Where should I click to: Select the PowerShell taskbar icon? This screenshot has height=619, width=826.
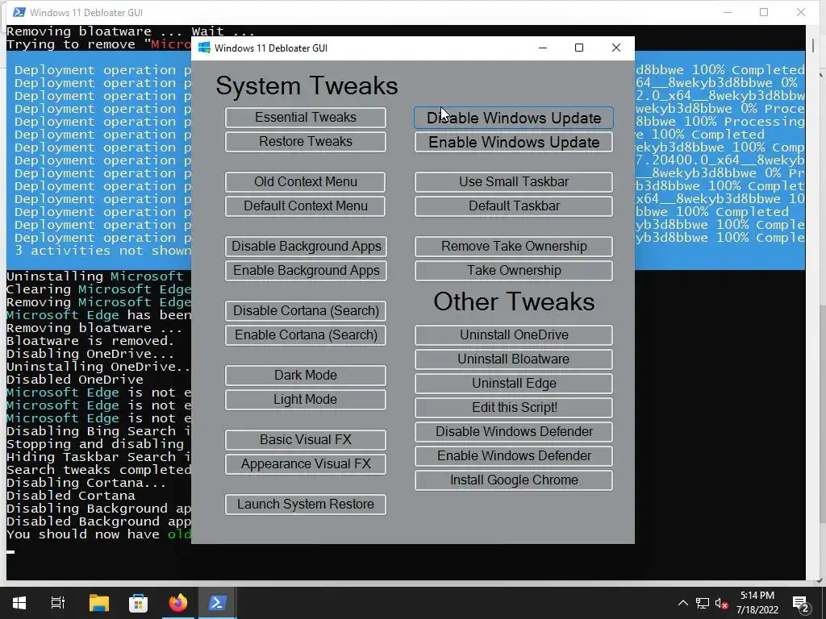218,603
